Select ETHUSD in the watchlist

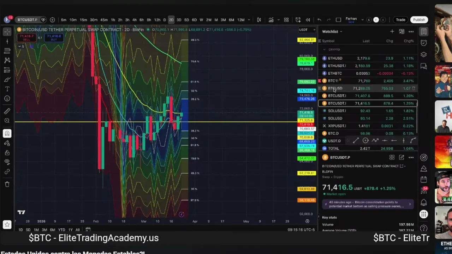point(368,58)
